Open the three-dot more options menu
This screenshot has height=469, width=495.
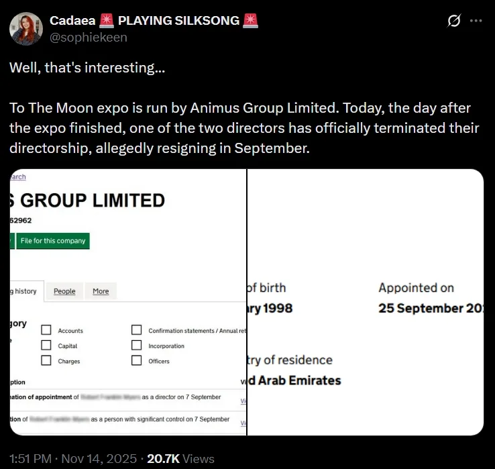click(476, 21)
